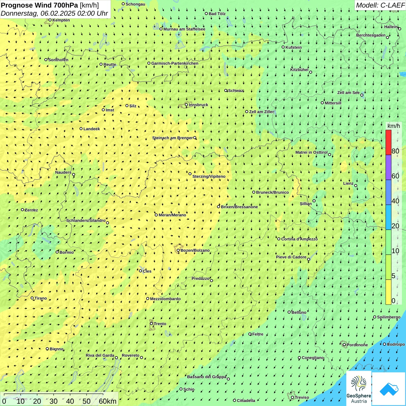Click the Kufstein city label
Viewport: 406px width, 406px height.
click(293, 47)
